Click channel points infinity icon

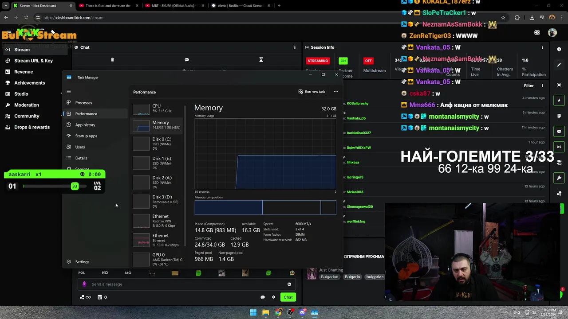pos(85,297)
